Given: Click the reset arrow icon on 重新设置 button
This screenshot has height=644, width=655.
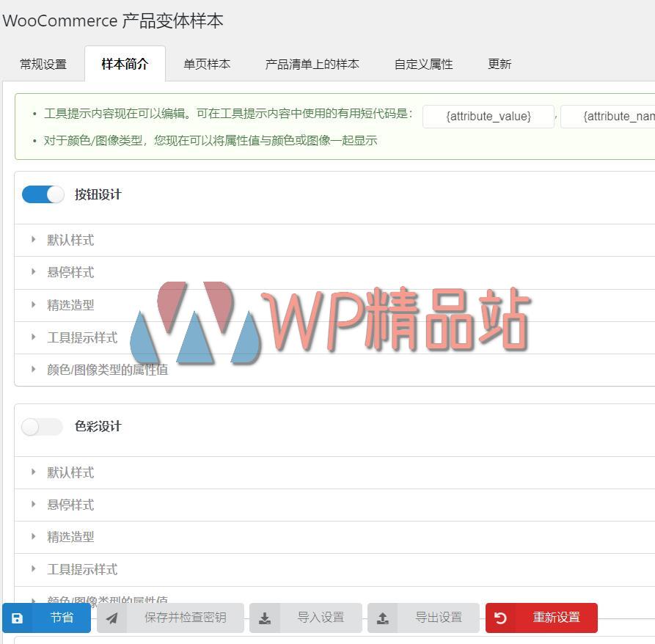Looking at the screenshot, I should click(x=501, y=618).
